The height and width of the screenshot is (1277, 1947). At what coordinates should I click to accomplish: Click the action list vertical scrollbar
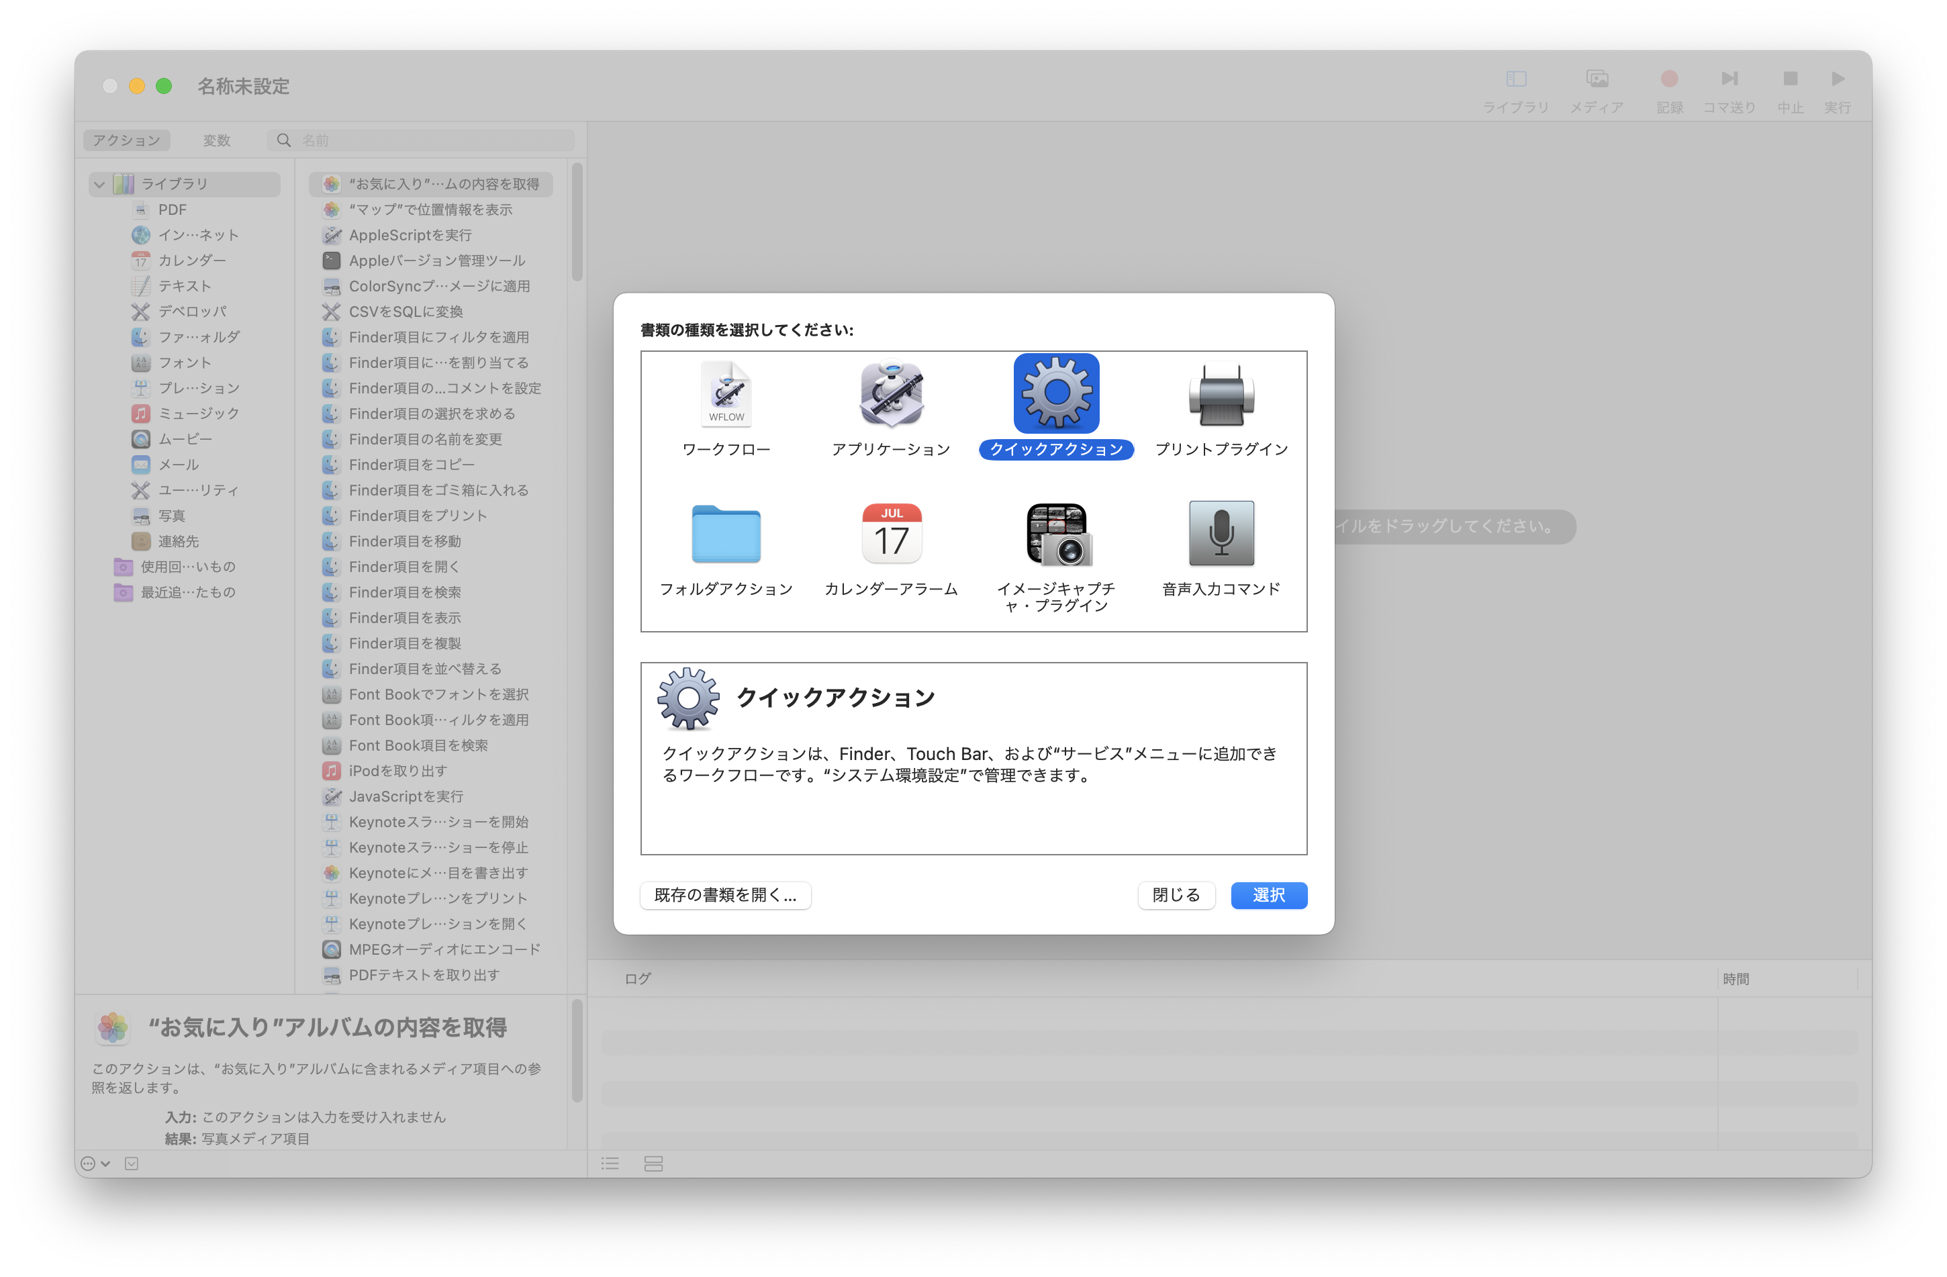[577, 222]
